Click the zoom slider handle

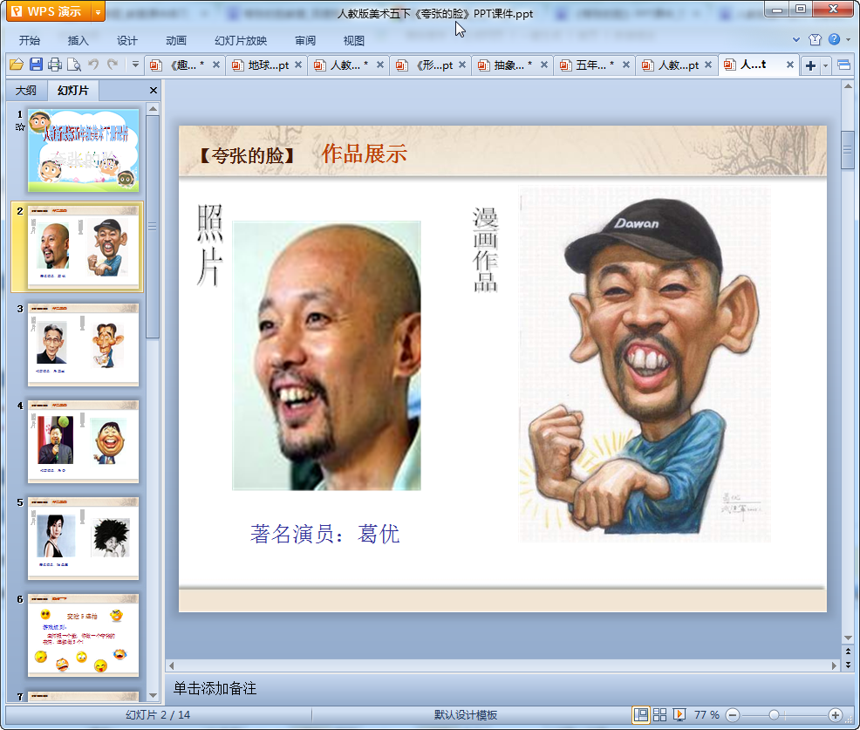click(x=774, y=714)
